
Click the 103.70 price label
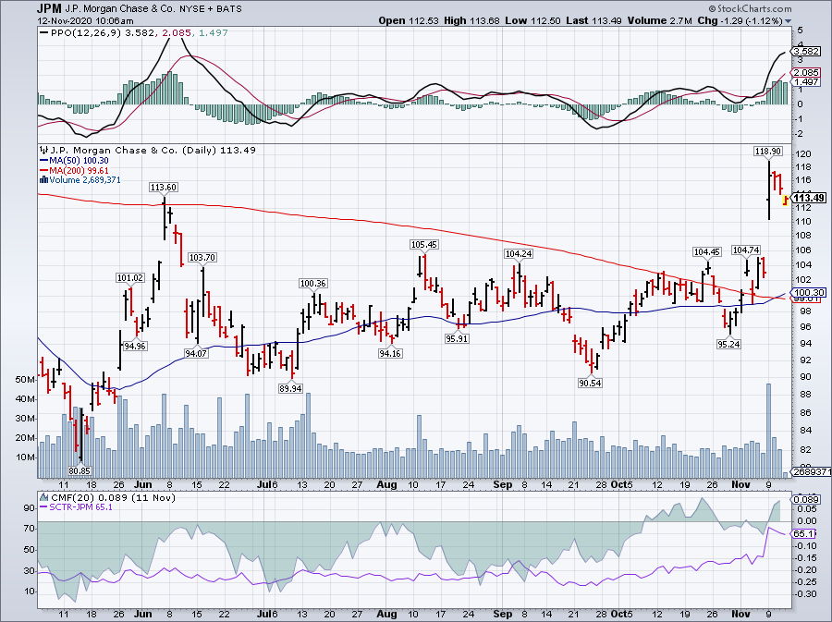click(x=202, y=257)
